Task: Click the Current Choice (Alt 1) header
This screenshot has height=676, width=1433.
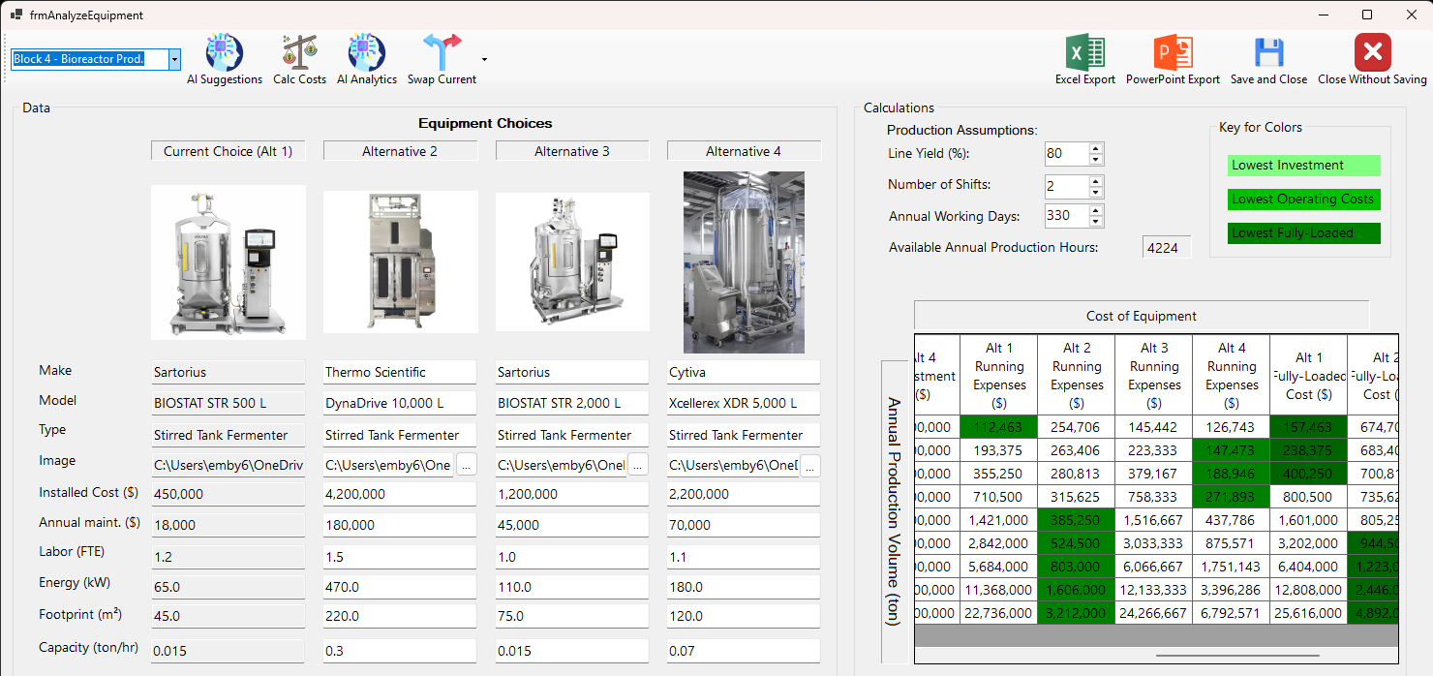Action: pyautogui.click(x=228, y=151)
